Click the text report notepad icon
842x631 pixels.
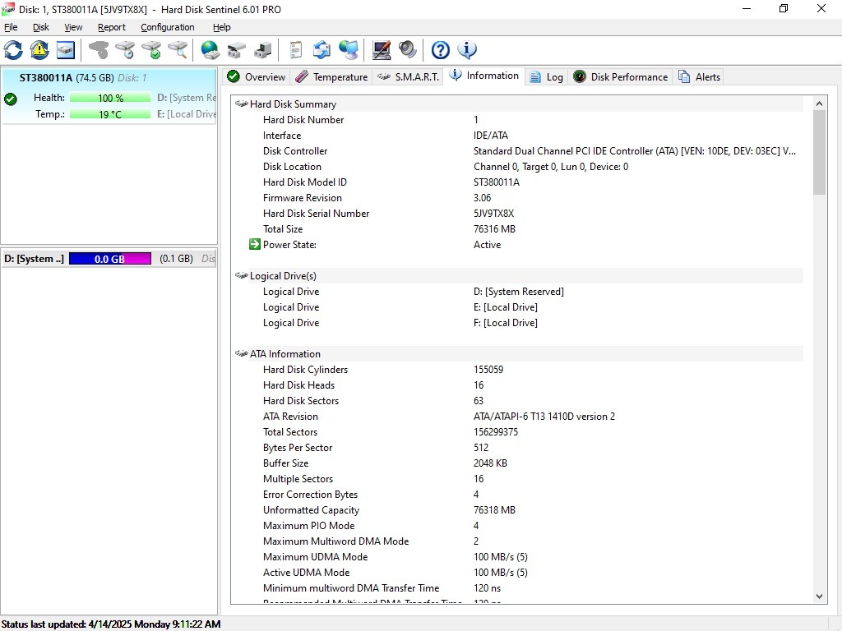tap(295, 50)
